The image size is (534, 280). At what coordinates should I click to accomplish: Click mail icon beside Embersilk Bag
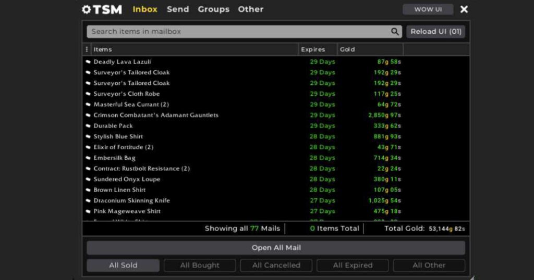(x=88, y=158)
